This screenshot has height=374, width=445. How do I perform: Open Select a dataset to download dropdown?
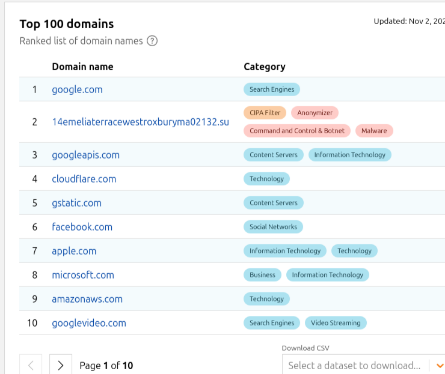355,365
